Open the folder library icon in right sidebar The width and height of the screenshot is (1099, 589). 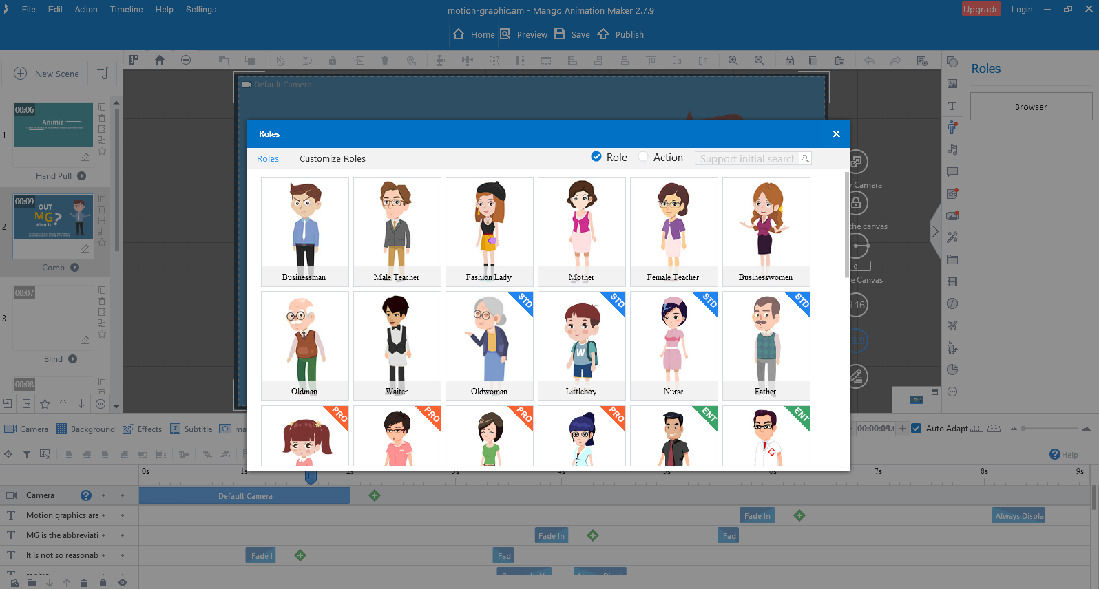click(952, 259)
